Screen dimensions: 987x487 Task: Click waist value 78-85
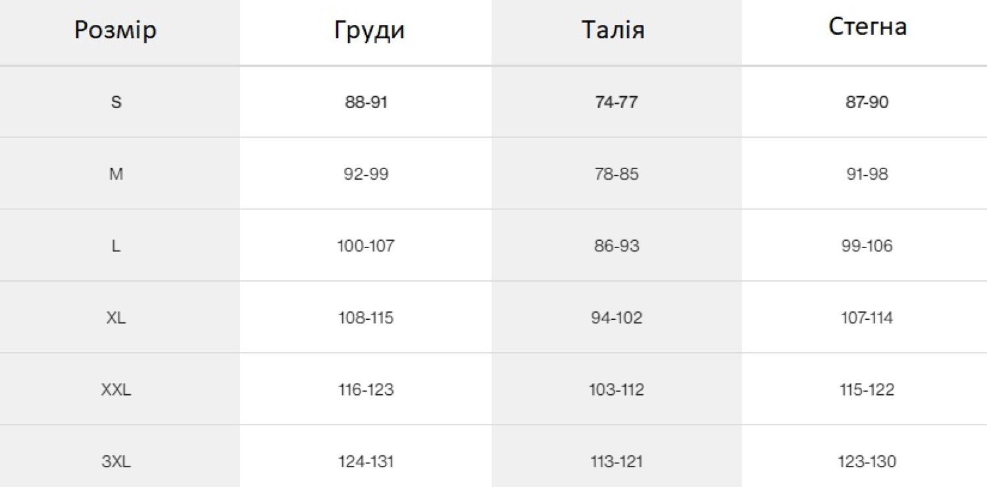(x=617, y=174)
